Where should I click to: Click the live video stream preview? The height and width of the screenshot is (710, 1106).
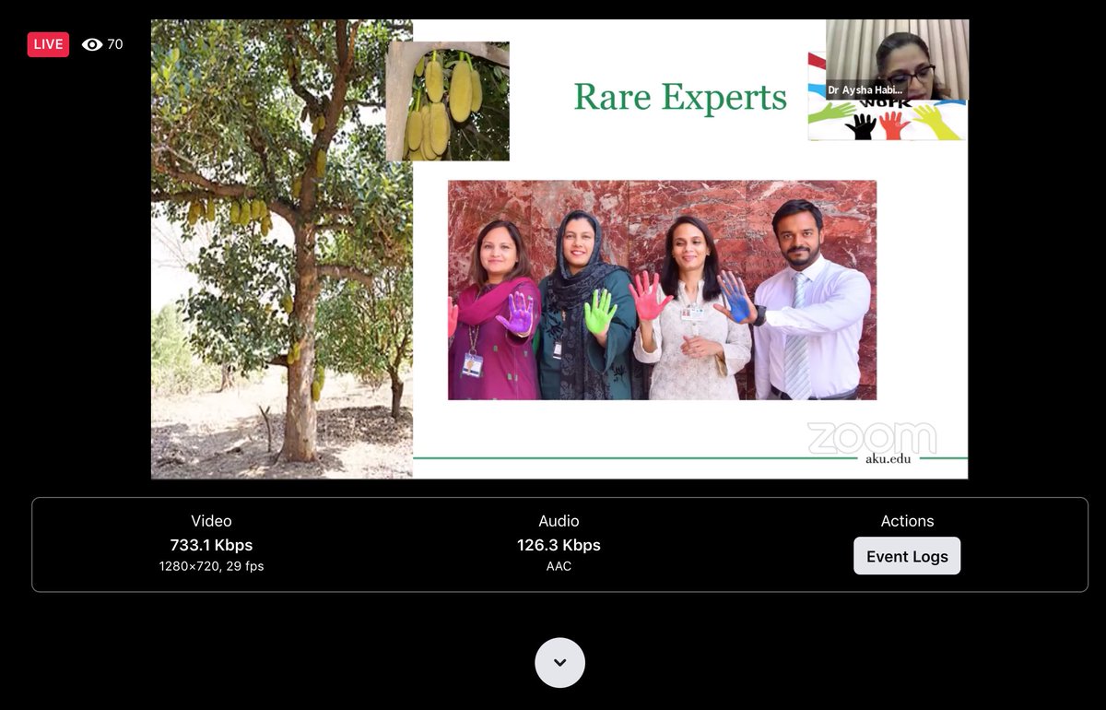point(559,249)
